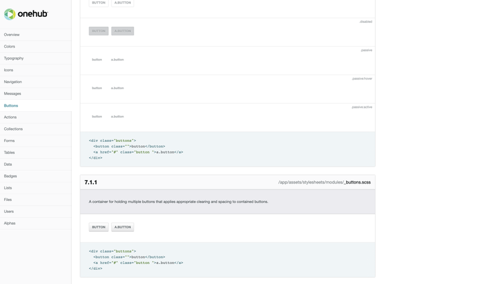Open the Data section

tap(36, 164)
